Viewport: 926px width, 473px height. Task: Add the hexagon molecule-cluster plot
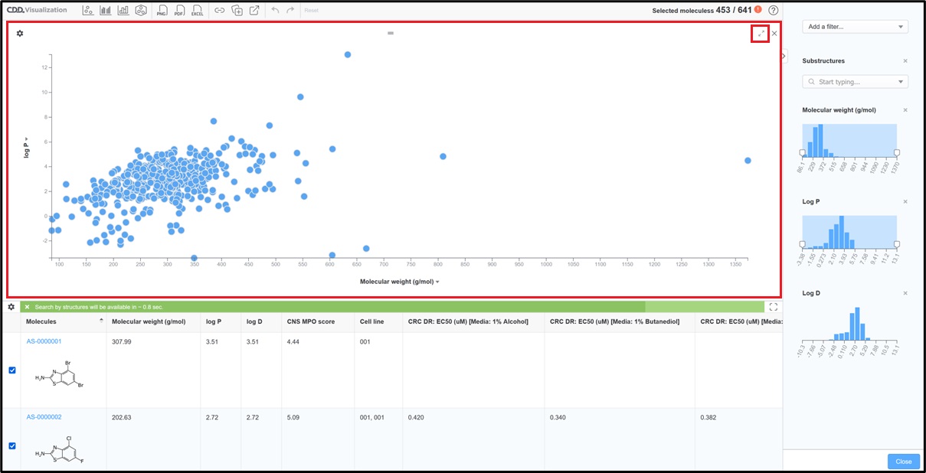point(140,11)
